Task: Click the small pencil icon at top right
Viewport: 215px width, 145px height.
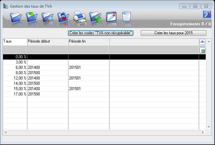Action: click(x=207, y=14)
